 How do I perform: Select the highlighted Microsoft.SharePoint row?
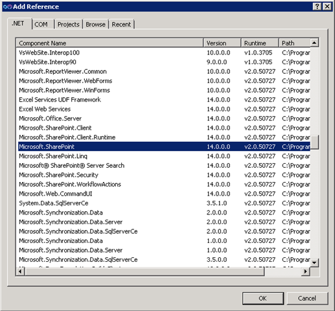(x=164, y=146)
